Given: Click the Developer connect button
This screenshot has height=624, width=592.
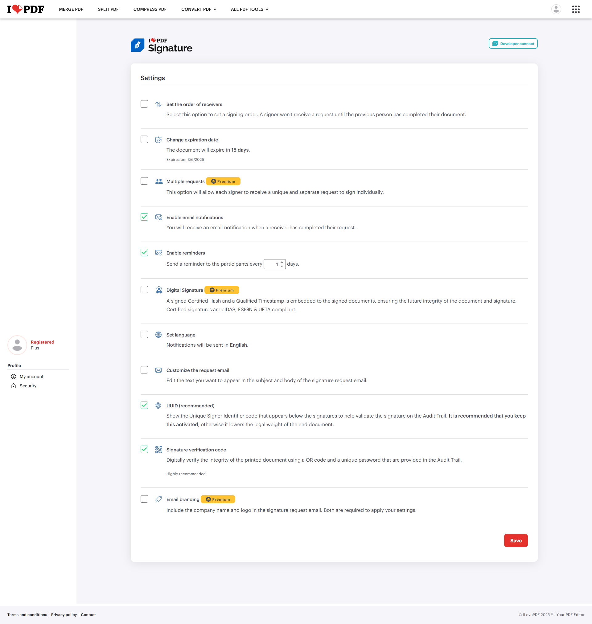Looking at the screenshot, I should (x=513, y=43).
